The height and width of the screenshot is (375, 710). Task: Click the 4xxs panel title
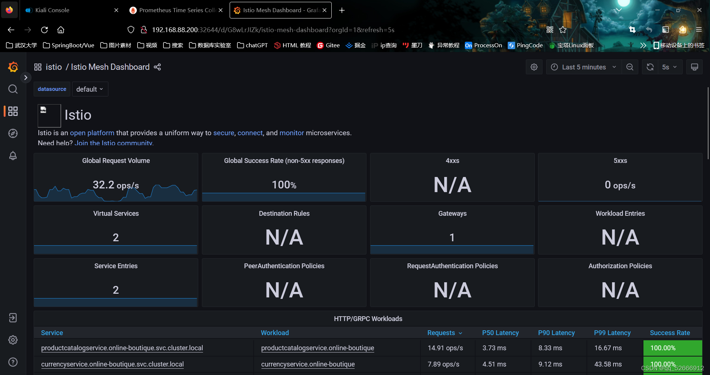coord(452,161)
